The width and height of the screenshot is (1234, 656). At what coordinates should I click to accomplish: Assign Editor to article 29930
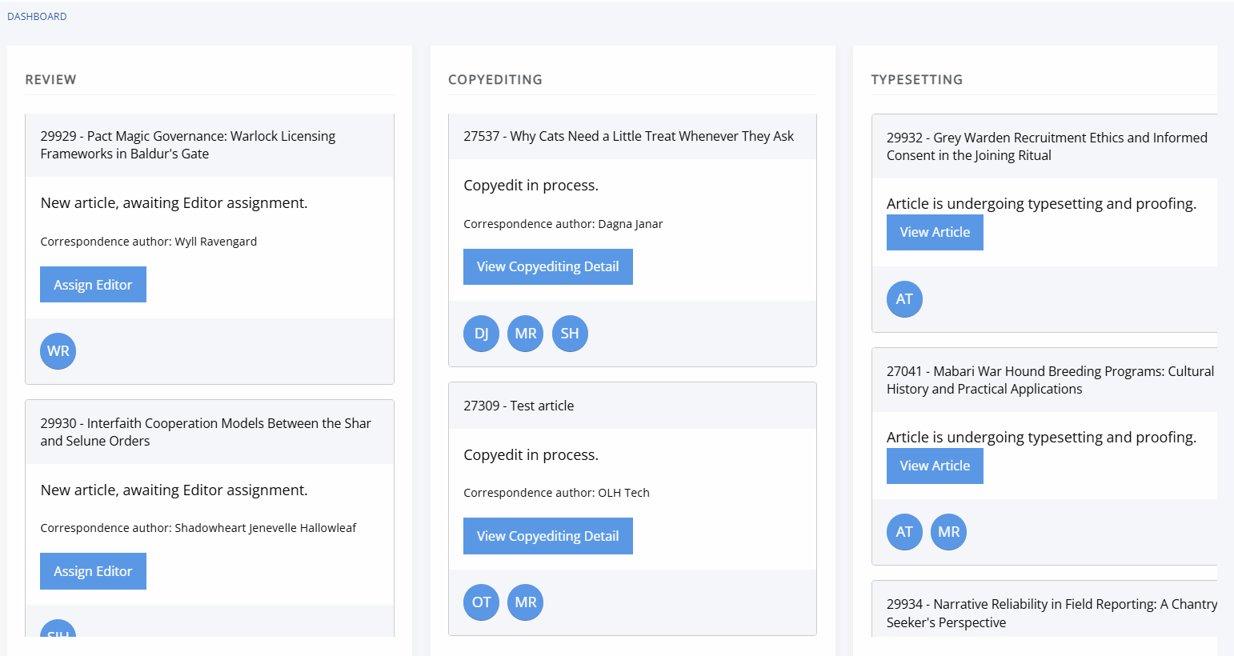click(x=93, y=571)
